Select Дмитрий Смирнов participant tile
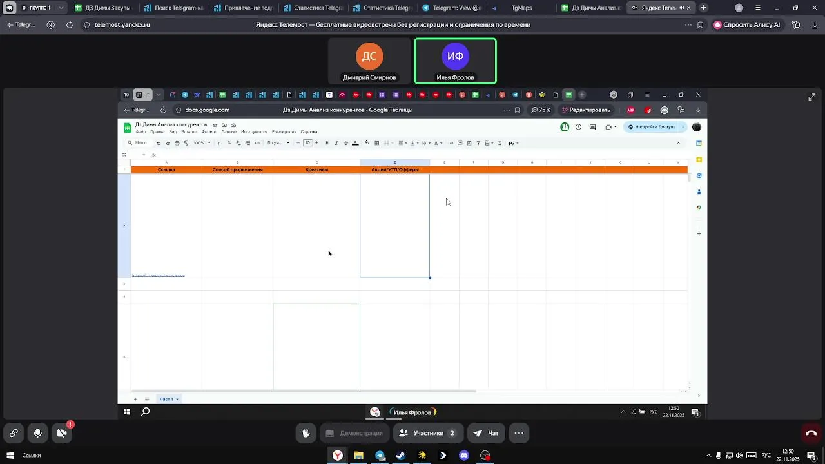This screenshot has height=464, width=825. coord(369,61)
